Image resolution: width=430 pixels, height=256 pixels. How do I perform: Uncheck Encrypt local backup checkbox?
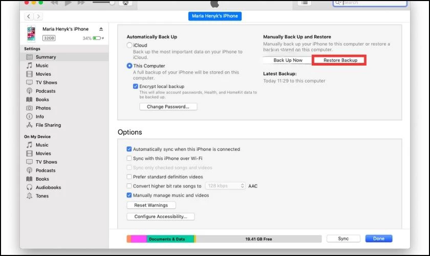tap(135, 87)
